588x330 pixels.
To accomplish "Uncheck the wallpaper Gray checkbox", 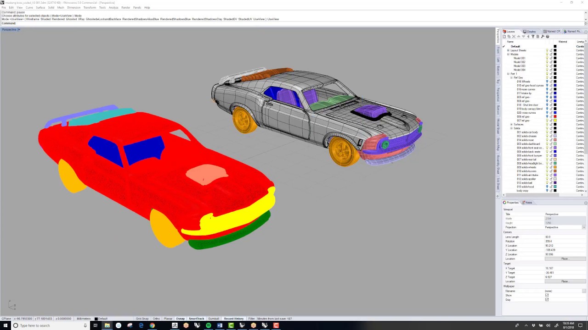I will coord(547,300).
